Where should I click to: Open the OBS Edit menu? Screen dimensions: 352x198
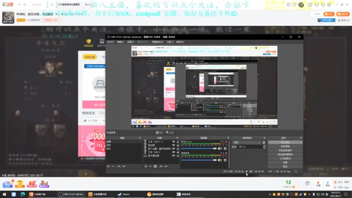[x=120, y=42]
